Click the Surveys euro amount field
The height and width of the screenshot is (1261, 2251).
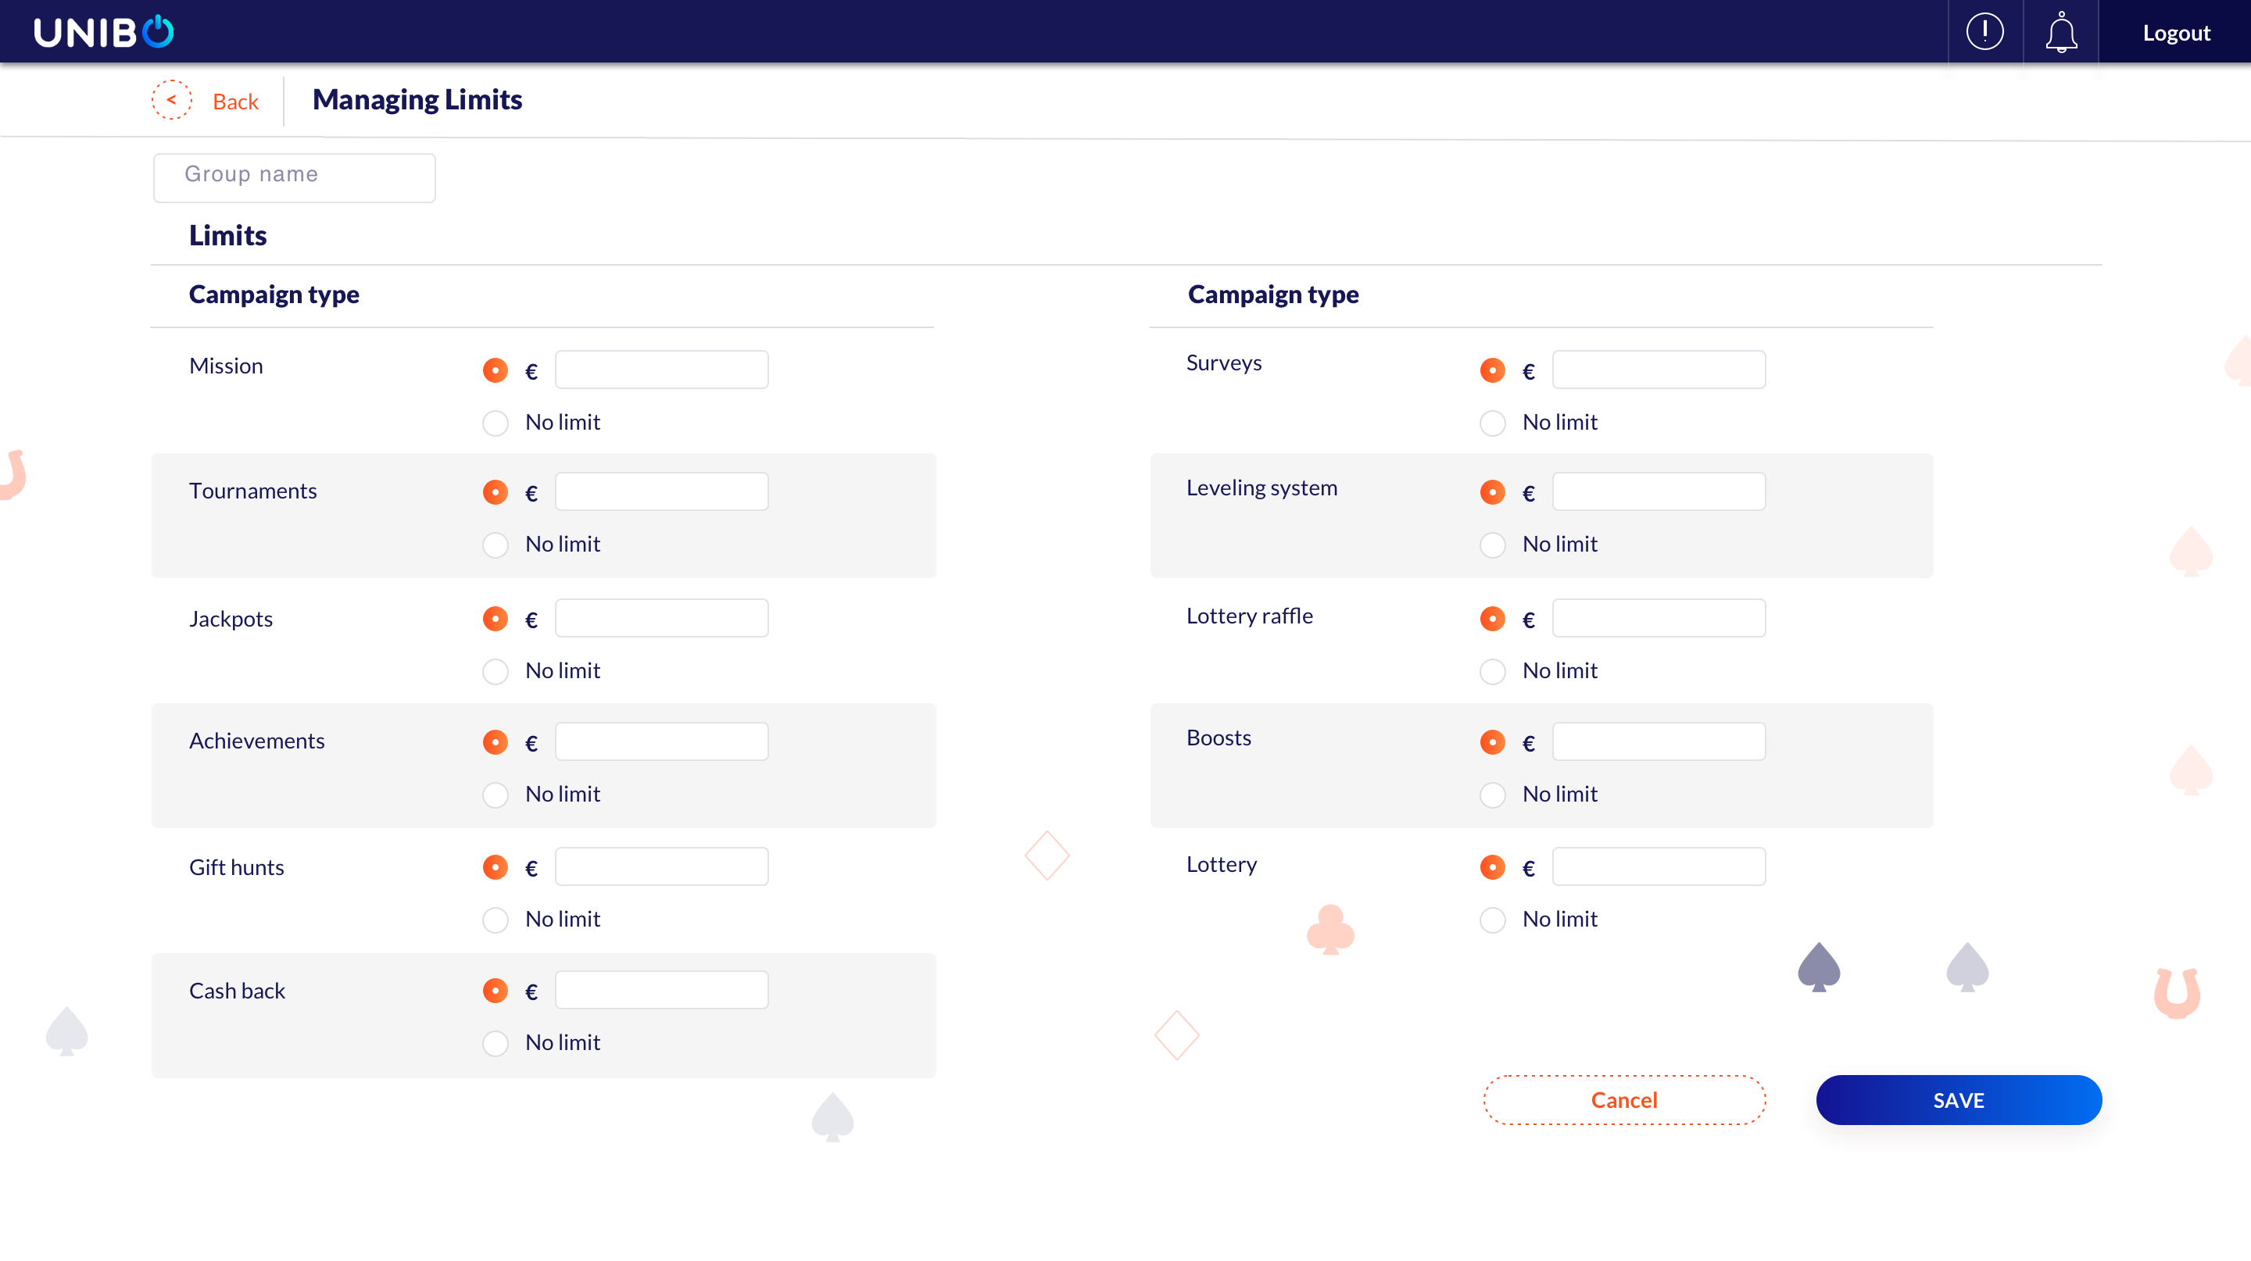(1659, 370)
